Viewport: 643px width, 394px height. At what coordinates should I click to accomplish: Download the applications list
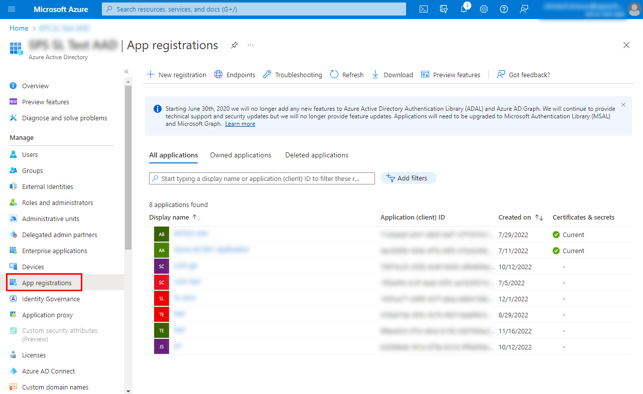[x=392, y=75]
